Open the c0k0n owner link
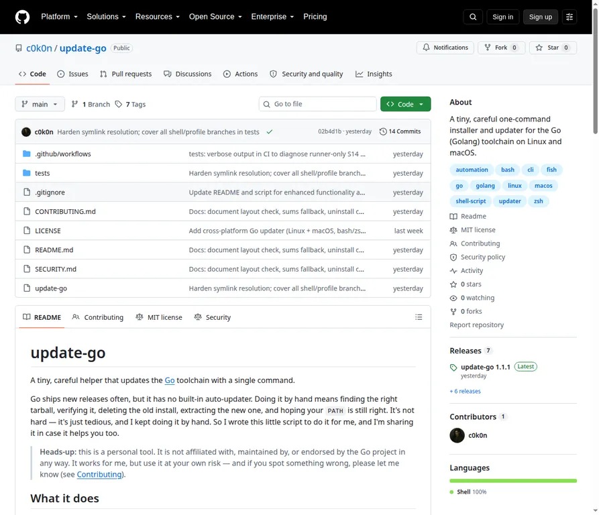The height and width of the screenshot is (515, 599). 39,48
